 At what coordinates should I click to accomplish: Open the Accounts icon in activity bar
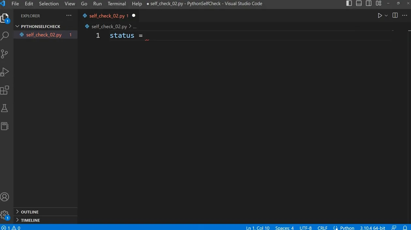(5, 197)
